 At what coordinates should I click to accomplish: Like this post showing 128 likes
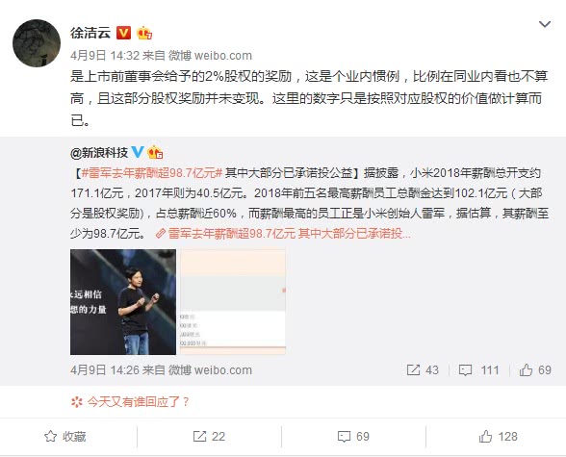point(499,437)
